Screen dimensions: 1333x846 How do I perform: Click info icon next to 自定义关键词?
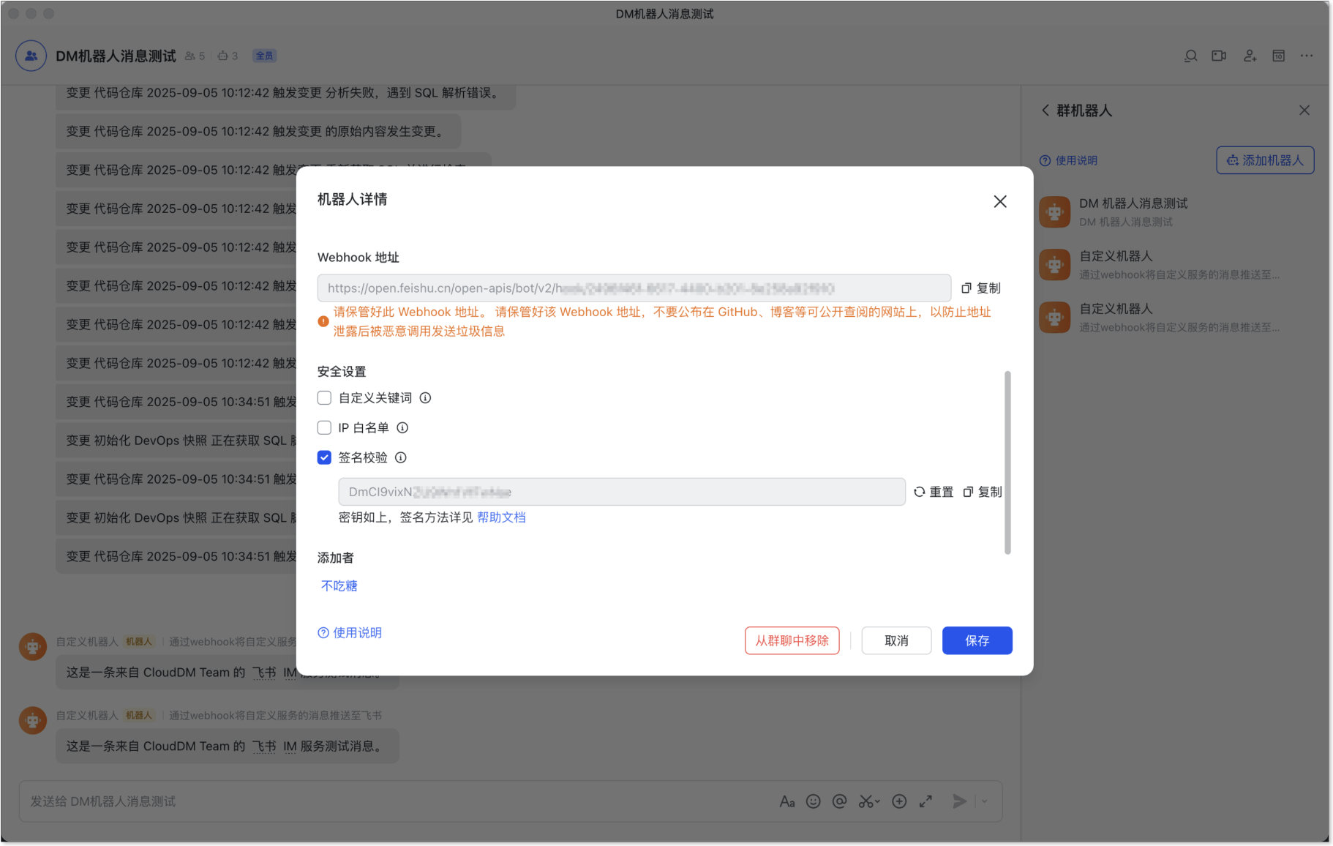tap(425, 398)
